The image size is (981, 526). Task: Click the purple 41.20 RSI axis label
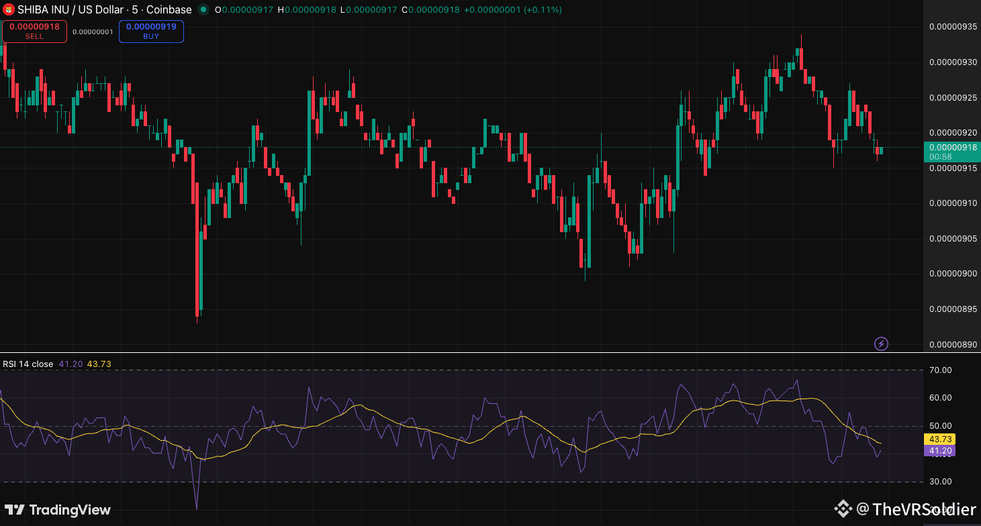tap(941, 451)
